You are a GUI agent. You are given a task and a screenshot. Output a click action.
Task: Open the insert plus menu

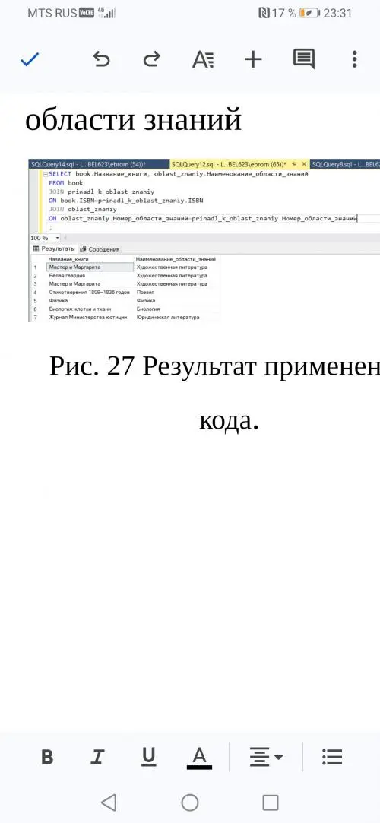click(253, 60)
